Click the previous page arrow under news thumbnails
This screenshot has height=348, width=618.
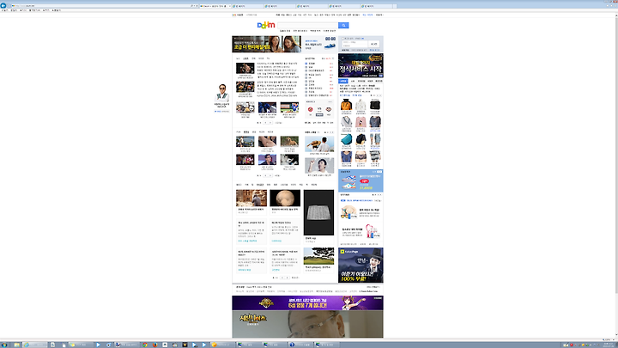click(x=265, y=123)
